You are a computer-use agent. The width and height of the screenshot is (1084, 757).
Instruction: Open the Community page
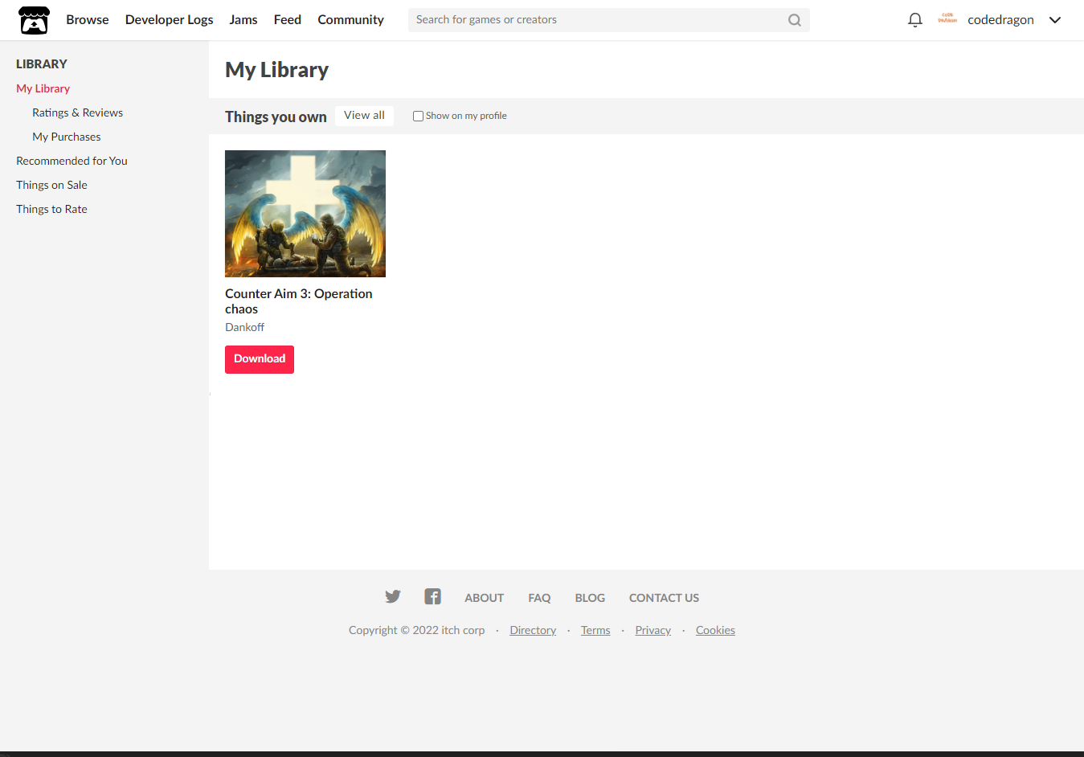coord(350,20)
